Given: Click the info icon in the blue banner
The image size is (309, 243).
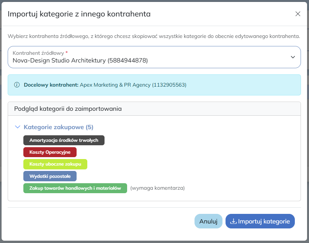Looking at the screenshot, I should [x=17, y=85].
